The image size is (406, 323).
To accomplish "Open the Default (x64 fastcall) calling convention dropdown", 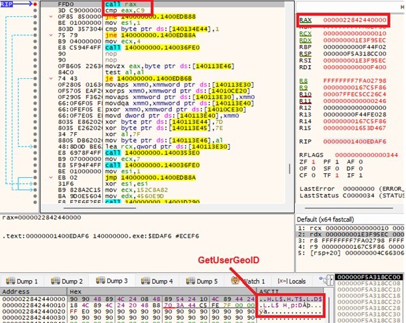I will [x=325, y=219].
